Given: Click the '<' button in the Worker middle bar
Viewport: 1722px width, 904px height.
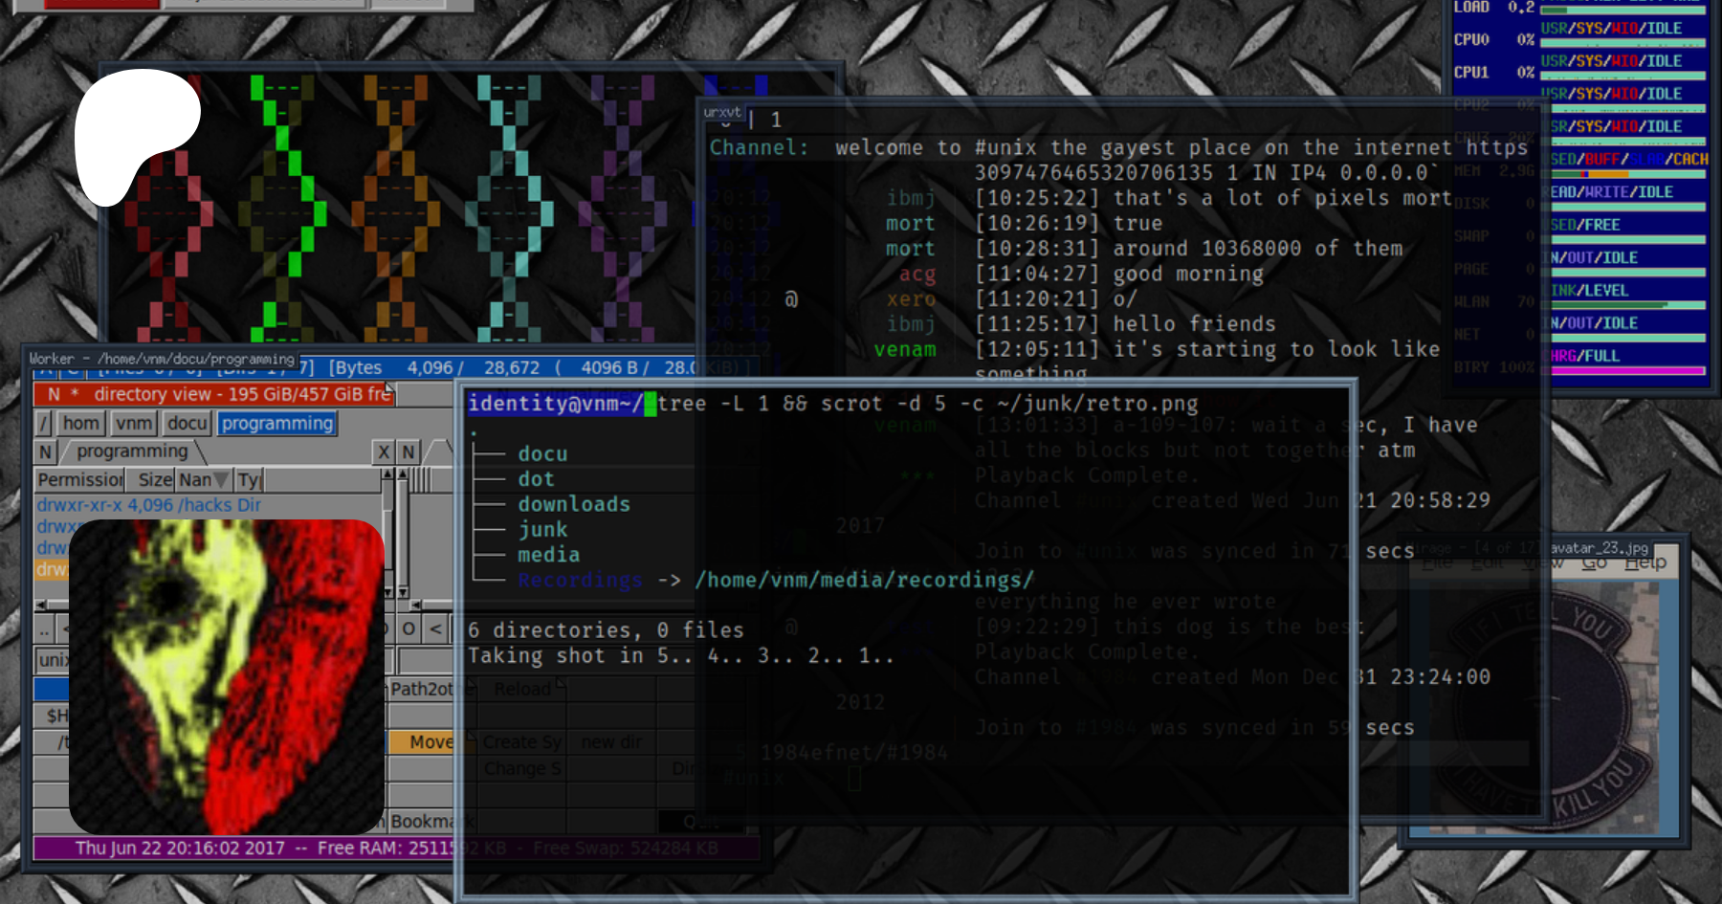Looking at the screenshot, I should point(436,628).
